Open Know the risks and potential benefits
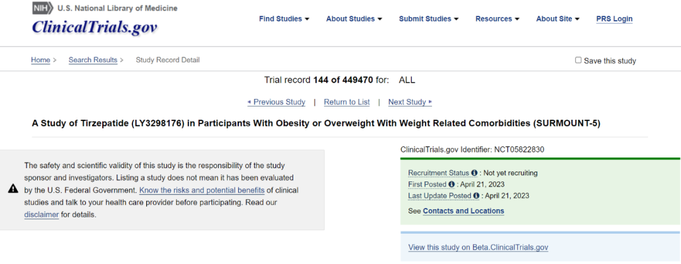 pos(202,190)
